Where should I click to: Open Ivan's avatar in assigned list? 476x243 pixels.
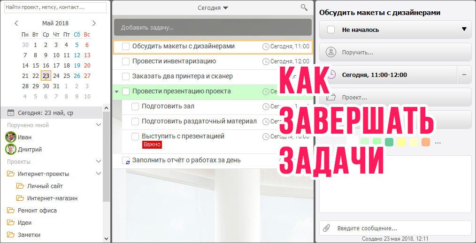(11, 137)
